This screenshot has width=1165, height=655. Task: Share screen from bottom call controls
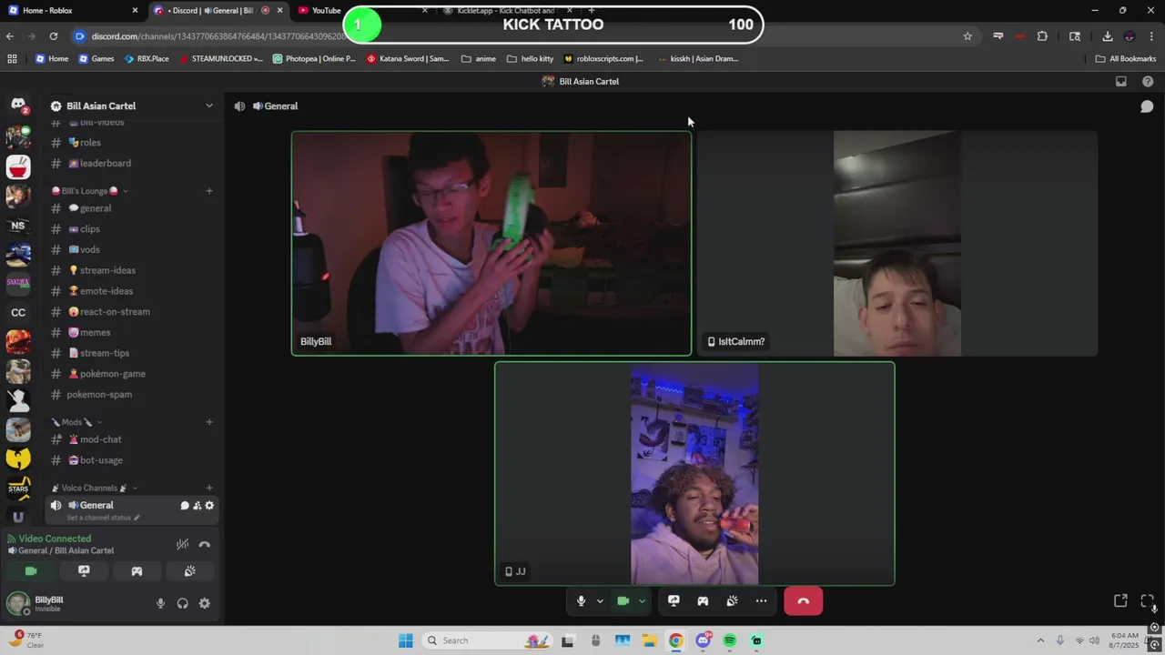tap(674, 601)
